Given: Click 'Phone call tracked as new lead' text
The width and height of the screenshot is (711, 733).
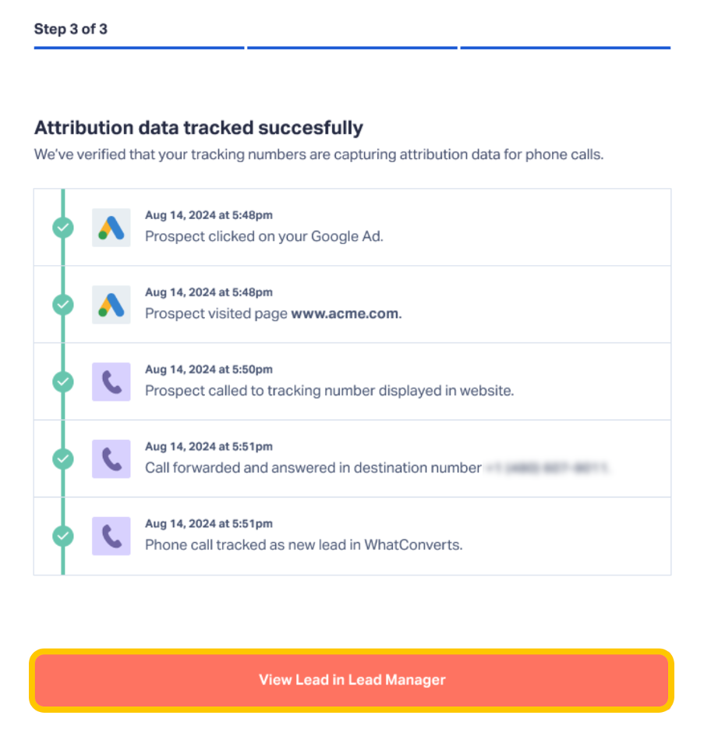Looking at the screenshot, I should tap(303, 545).
